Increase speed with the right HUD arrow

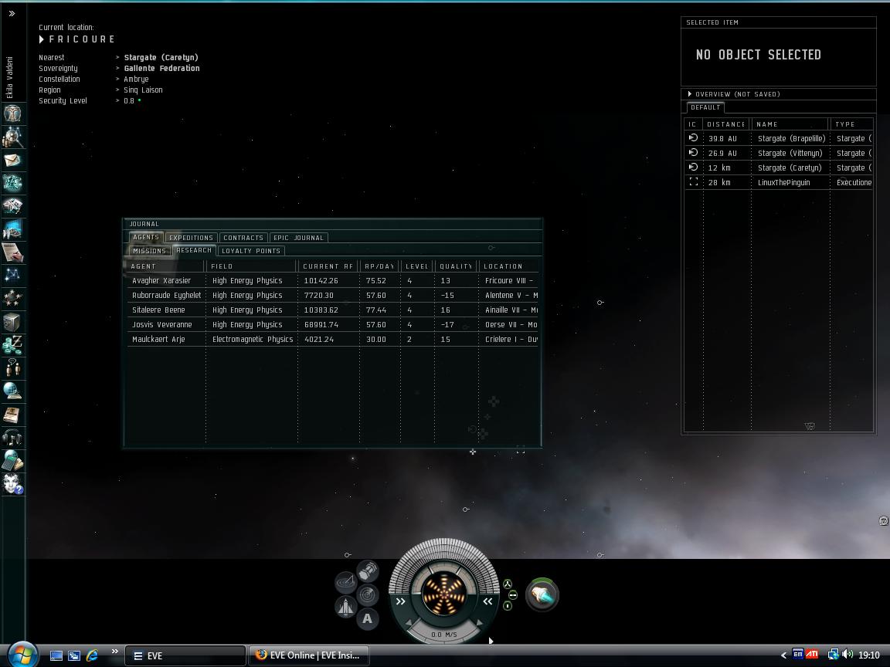[480, 623]
